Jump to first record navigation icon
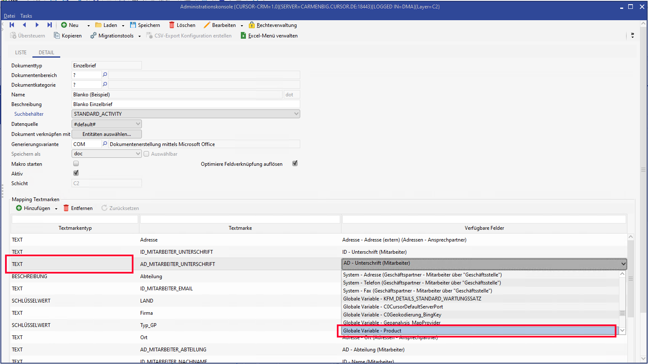Image resolution: width=648 pixels, height=364 pixels. tap(12, 25)
